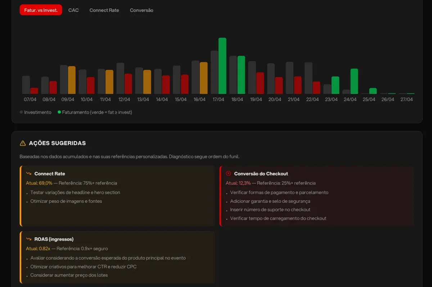The width and height of the screenshot is (432, 287).
Task: Click the tall green bar for 17/04
Action: pos(222,66)
